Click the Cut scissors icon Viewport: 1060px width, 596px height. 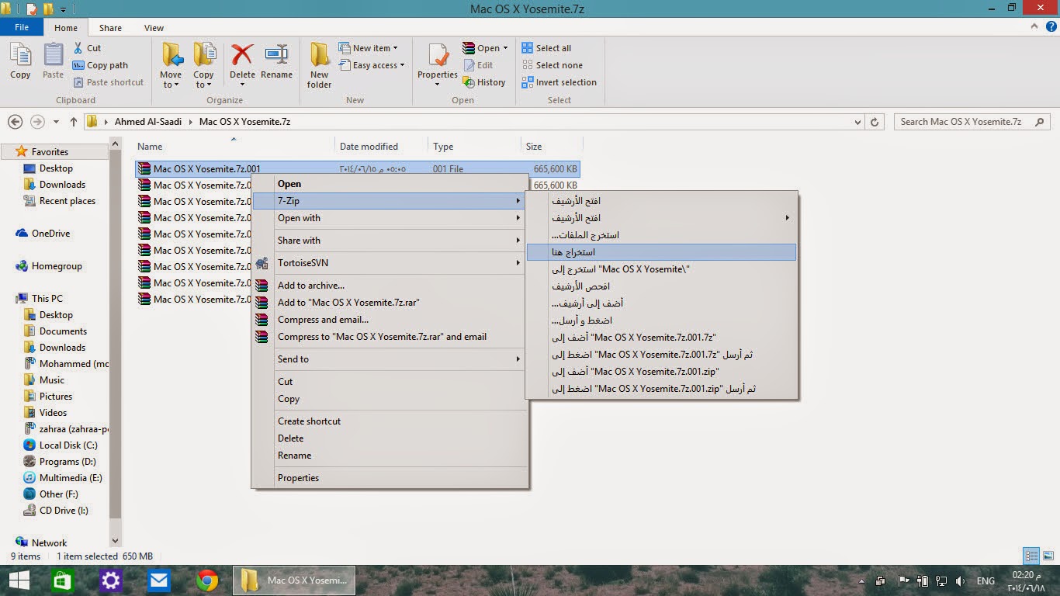coord(78,48)
